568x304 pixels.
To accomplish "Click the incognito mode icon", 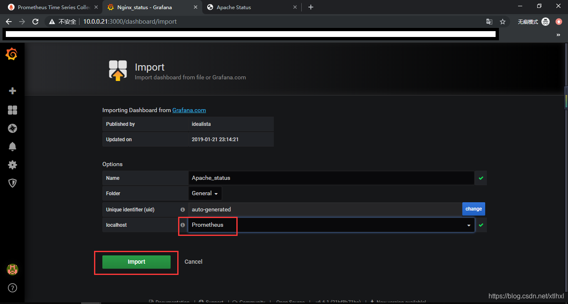I will click(546, 22).
